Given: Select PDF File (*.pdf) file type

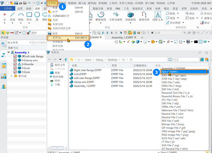Looking at the screenshot, I should click(x=170, y=121).
